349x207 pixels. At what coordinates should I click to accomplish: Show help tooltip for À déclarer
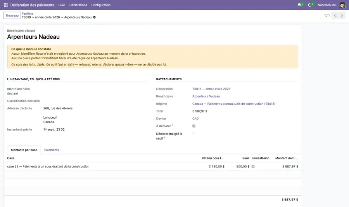click(173, 125)
